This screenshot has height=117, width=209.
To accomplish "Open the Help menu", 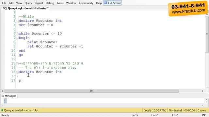I will point(99,3).
